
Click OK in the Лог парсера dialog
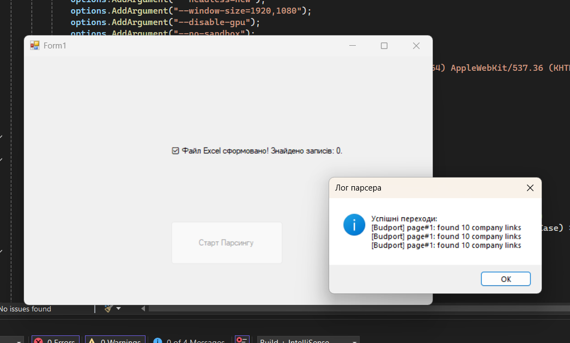tap(506, 279)
